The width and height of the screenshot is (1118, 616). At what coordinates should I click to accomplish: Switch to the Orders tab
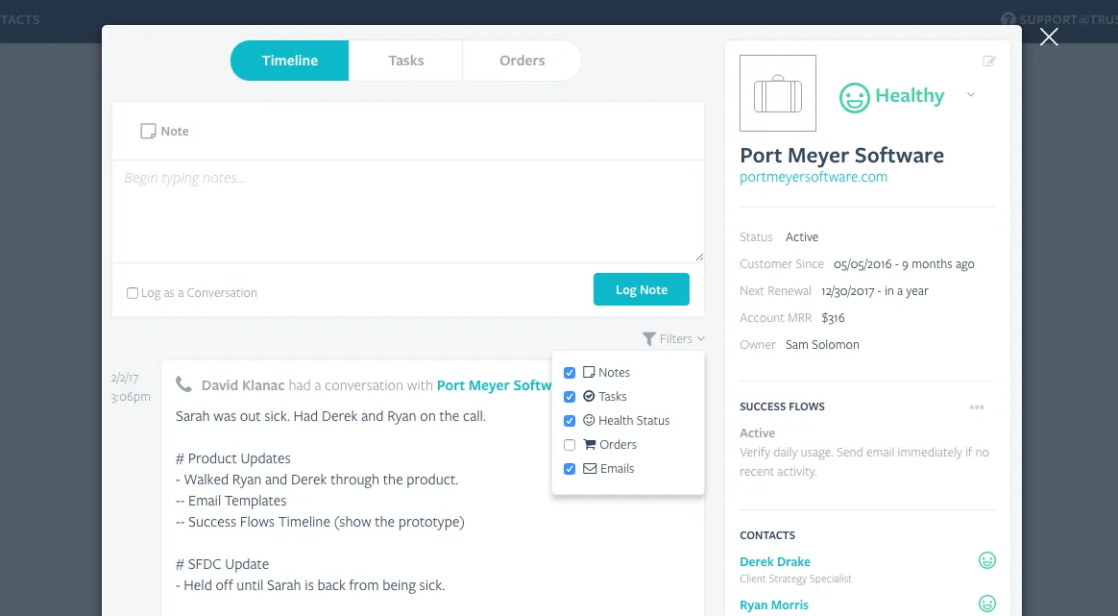522,61
